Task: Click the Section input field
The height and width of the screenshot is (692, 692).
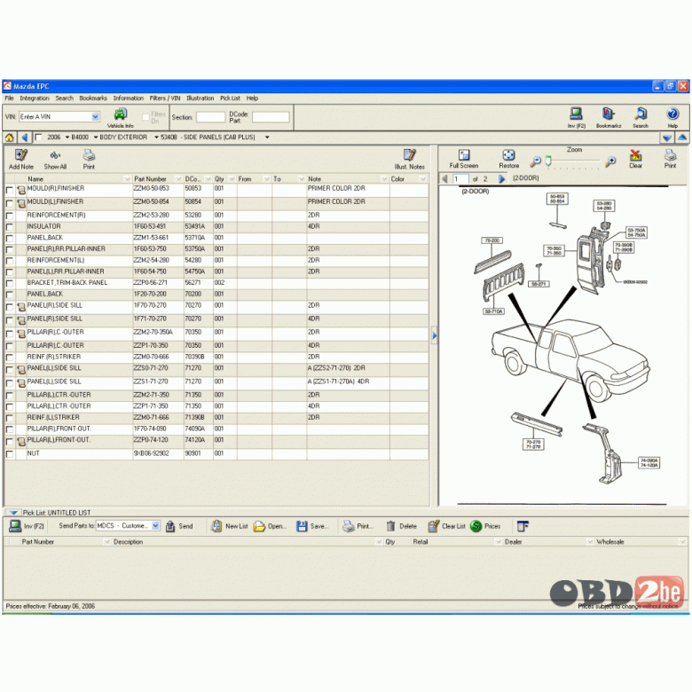Action: [210, 117]
